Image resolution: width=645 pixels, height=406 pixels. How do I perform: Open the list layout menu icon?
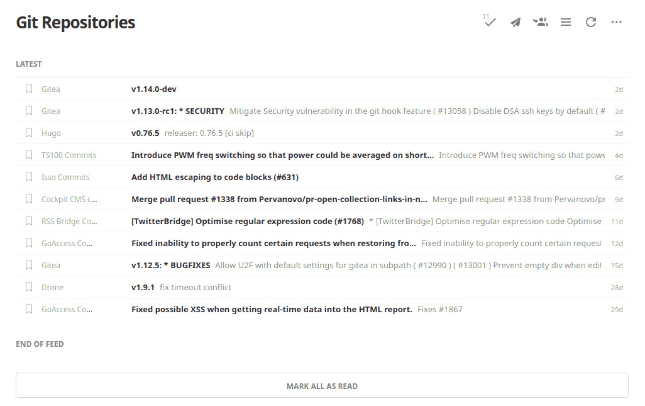(x=566, y=22)
